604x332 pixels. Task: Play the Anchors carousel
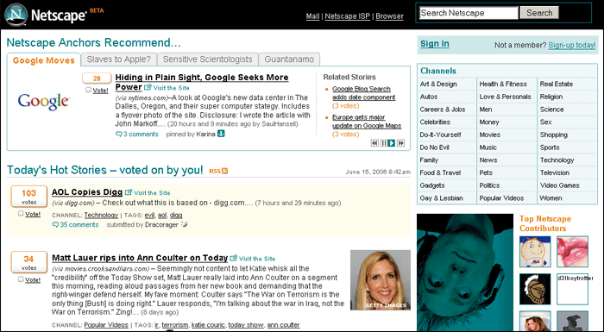(392, 143)
